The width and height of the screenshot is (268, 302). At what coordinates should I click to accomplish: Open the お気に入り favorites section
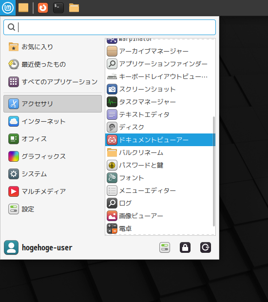[53, 47]
